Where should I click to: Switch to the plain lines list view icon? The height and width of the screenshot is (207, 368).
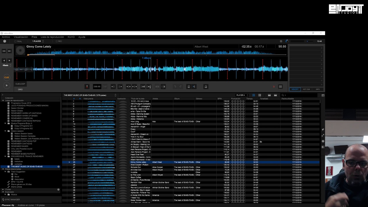(260, 95)
